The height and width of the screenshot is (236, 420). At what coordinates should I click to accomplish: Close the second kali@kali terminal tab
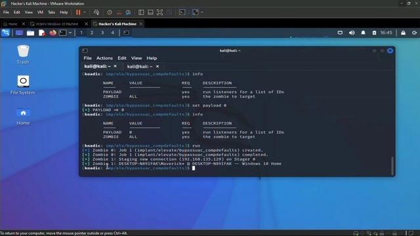tap(157, 66)
